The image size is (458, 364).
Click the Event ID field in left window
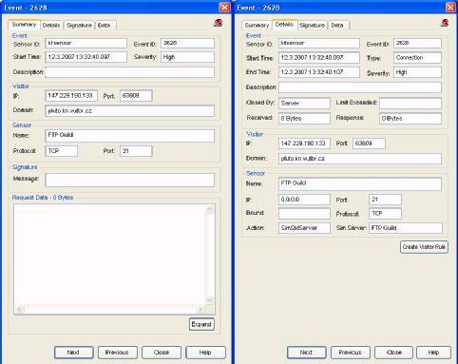click(x=187, y=43)
